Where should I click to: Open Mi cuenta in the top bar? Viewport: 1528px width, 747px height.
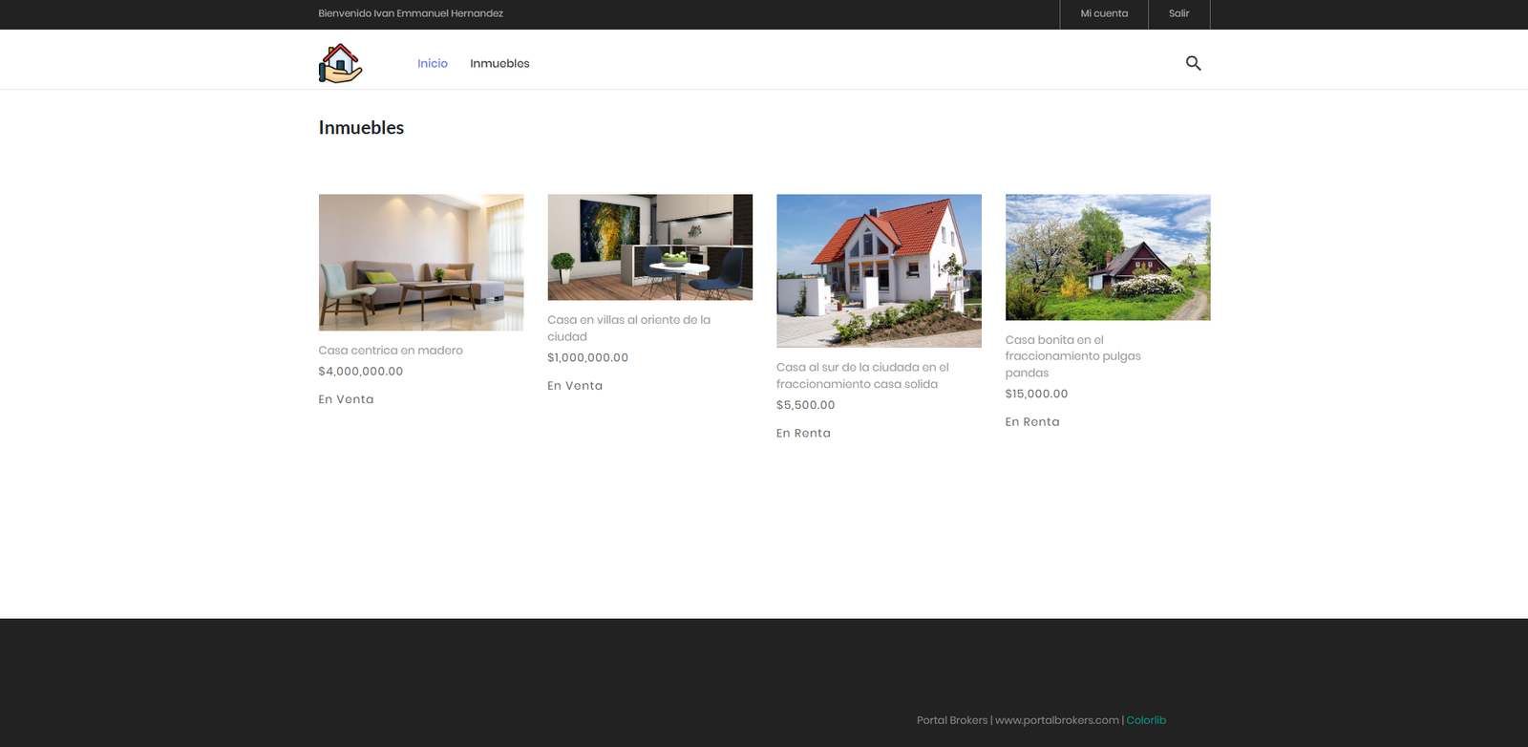(1104, 13)
